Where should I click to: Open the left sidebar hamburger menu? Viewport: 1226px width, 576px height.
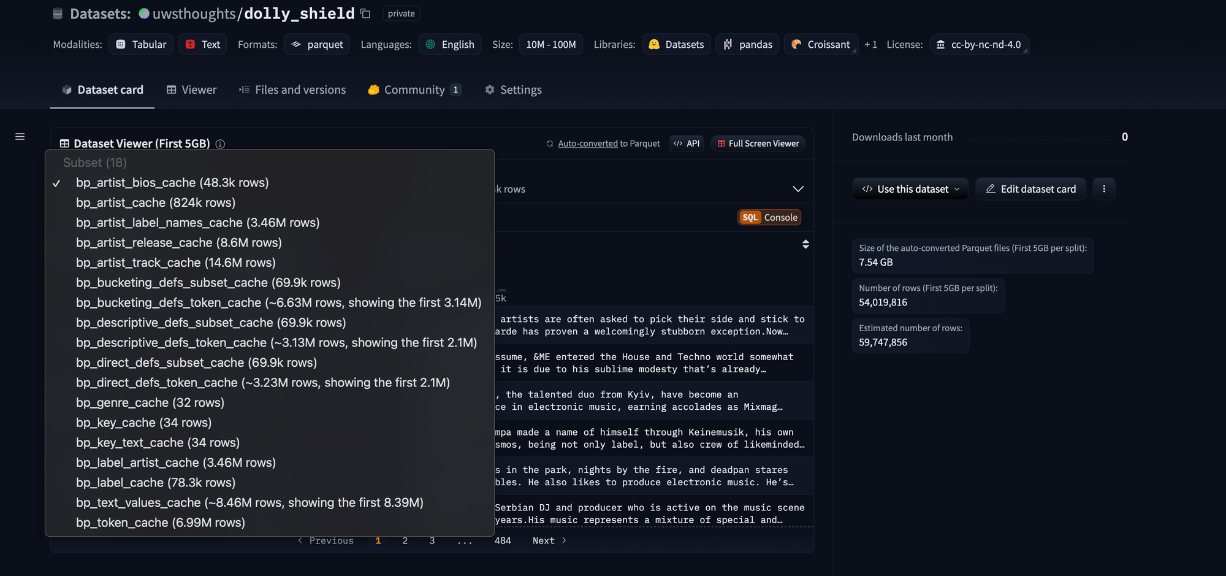pyautogui.click(x=20, y=137)
